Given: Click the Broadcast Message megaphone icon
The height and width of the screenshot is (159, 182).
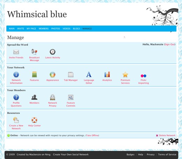Looking at the screenshot, I should (x=34, y=52).
